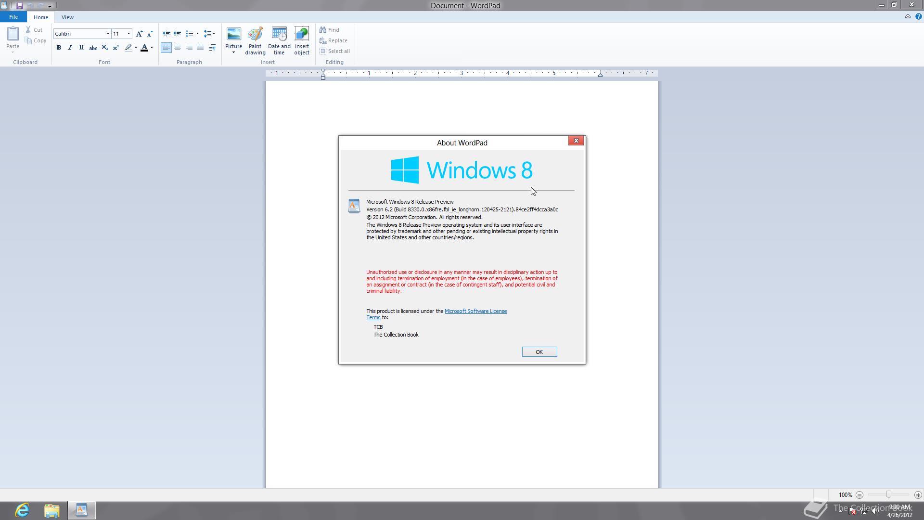Open Internet Explorer from taskbar
The width and height of the screenshot is (924, 520).
tap(22, 510)
